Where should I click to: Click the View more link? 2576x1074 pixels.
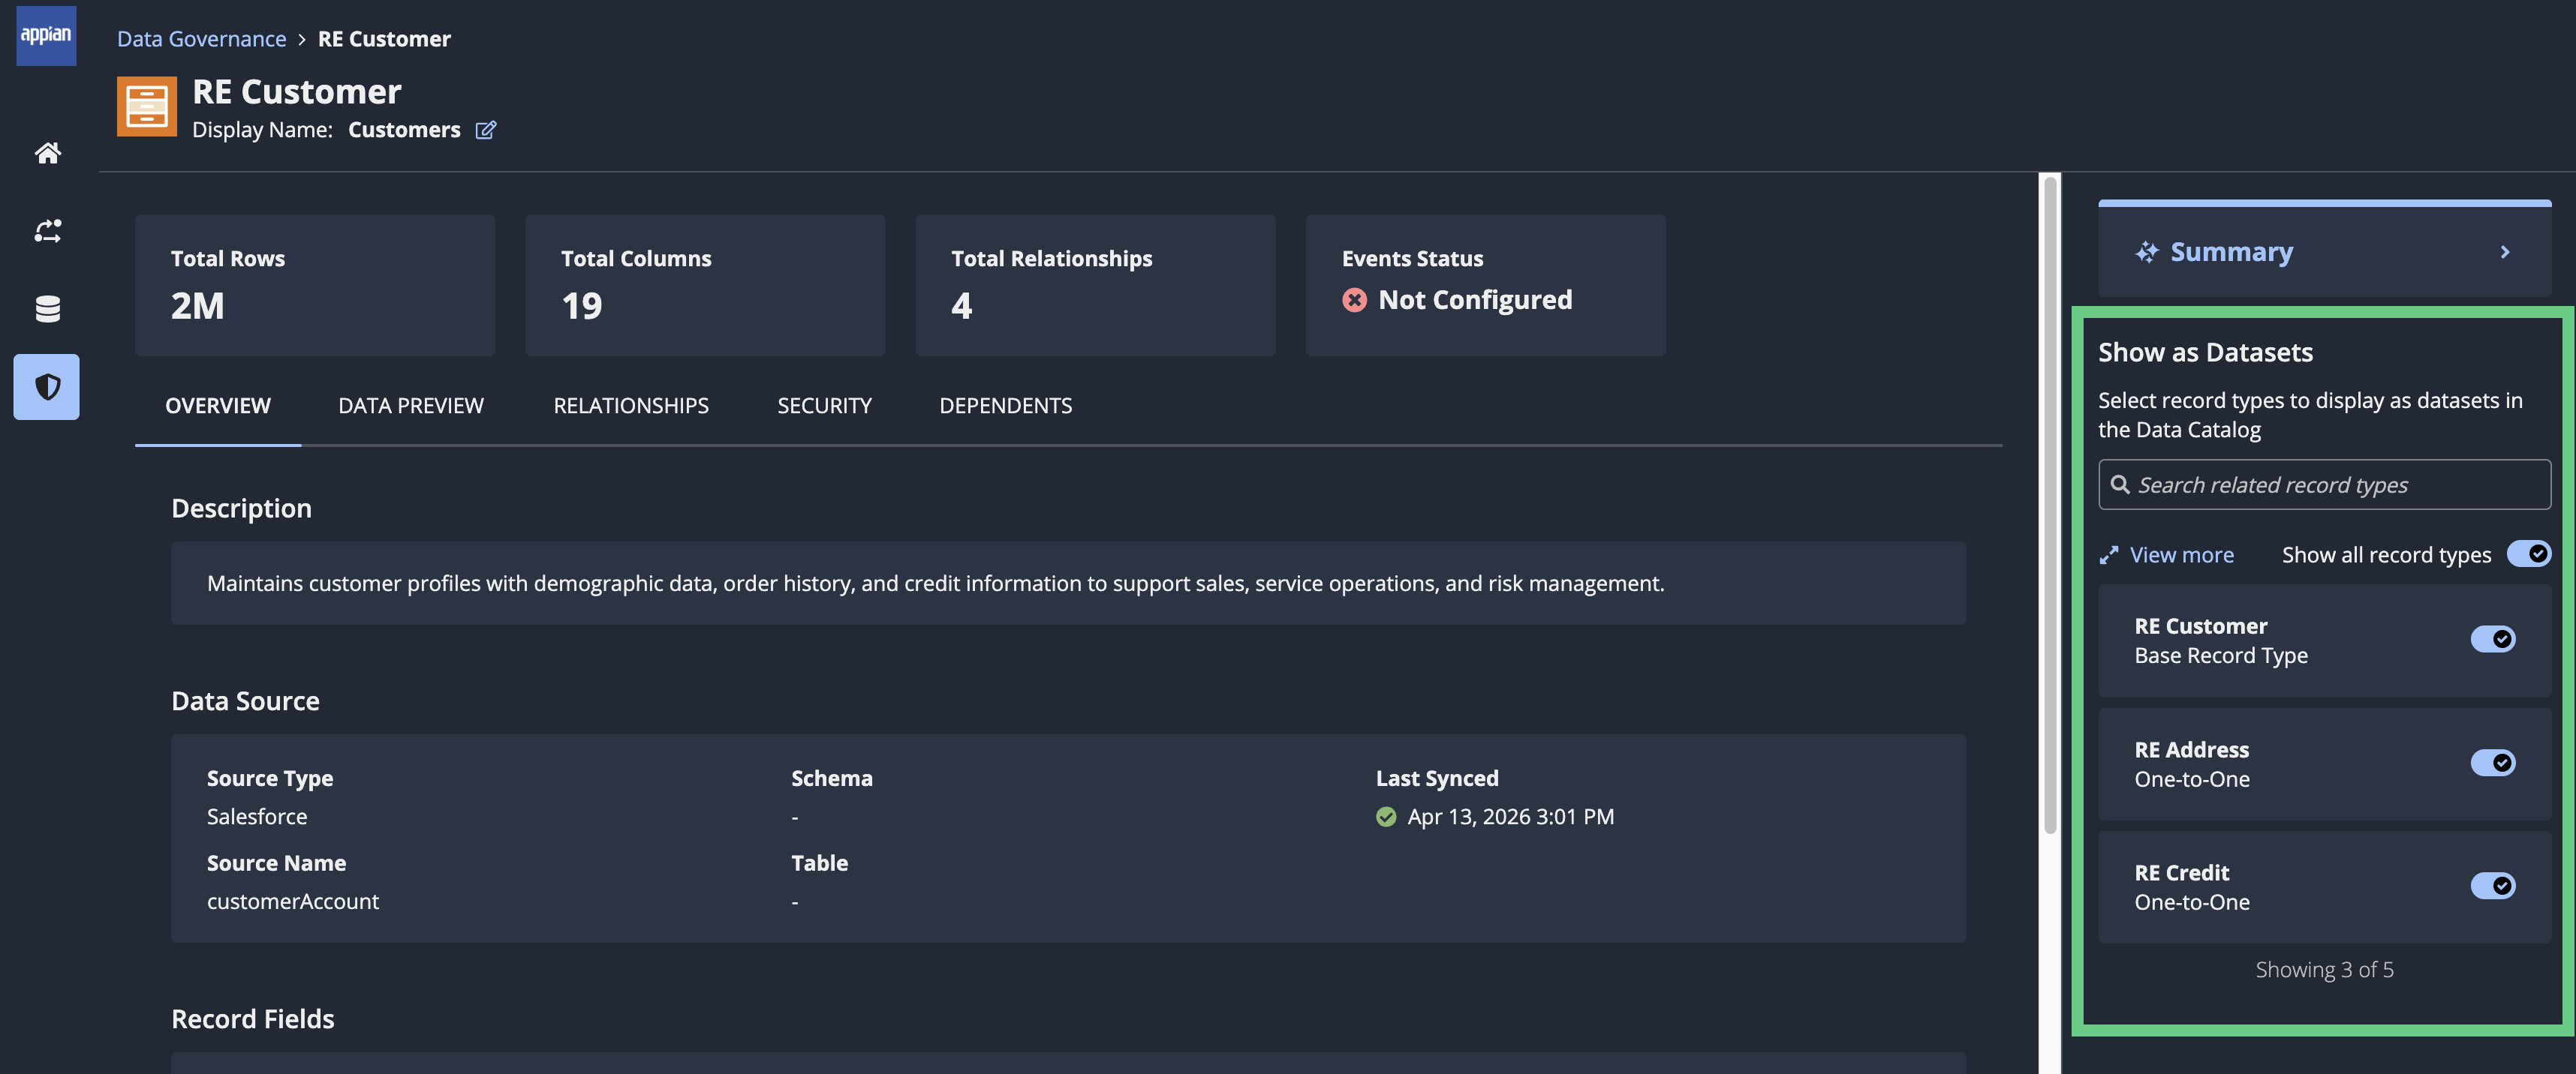pos(2181,556)
